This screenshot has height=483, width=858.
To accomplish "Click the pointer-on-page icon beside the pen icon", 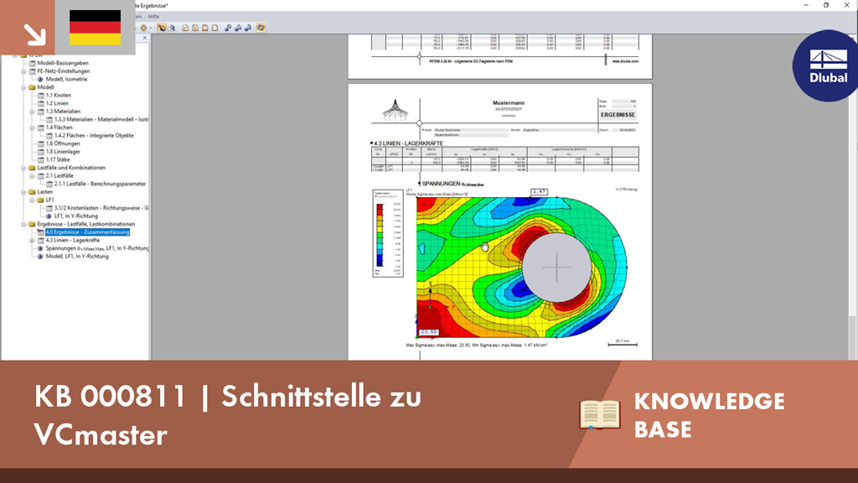I will (172, 28).
